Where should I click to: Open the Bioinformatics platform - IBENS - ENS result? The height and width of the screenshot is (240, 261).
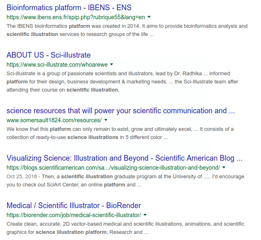(x=69, y=8)
